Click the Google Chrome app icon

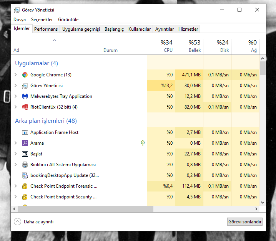pyautogui.click(x=25, y=75)
